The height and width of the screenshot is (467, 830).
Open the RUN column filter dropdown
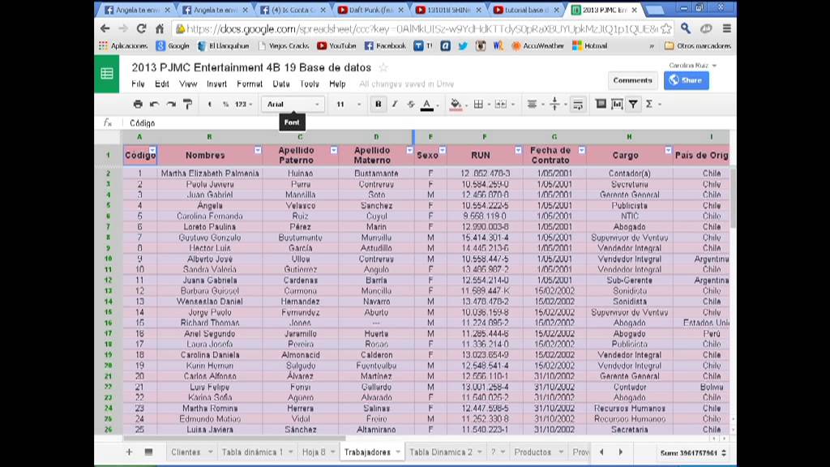click(518, 150)
